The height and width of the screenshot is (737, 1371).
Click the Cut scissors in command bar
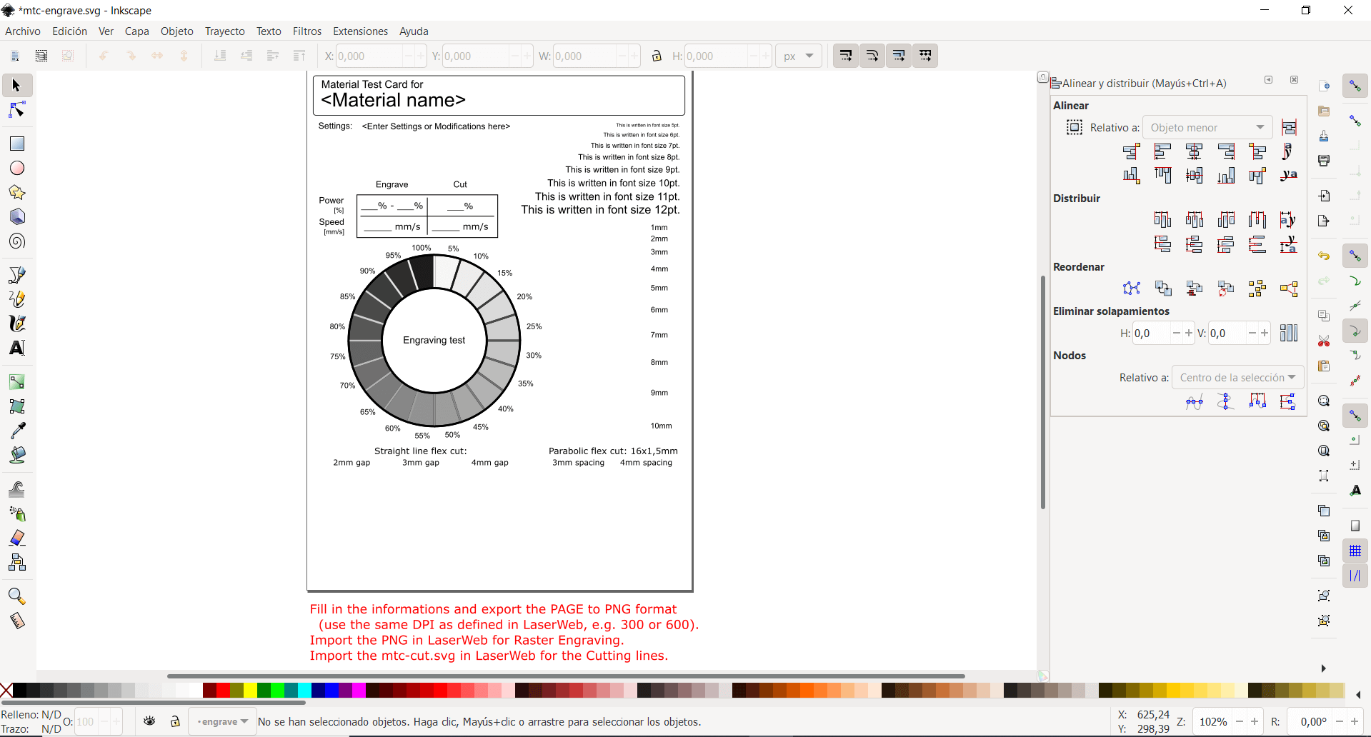[1323, 341]
